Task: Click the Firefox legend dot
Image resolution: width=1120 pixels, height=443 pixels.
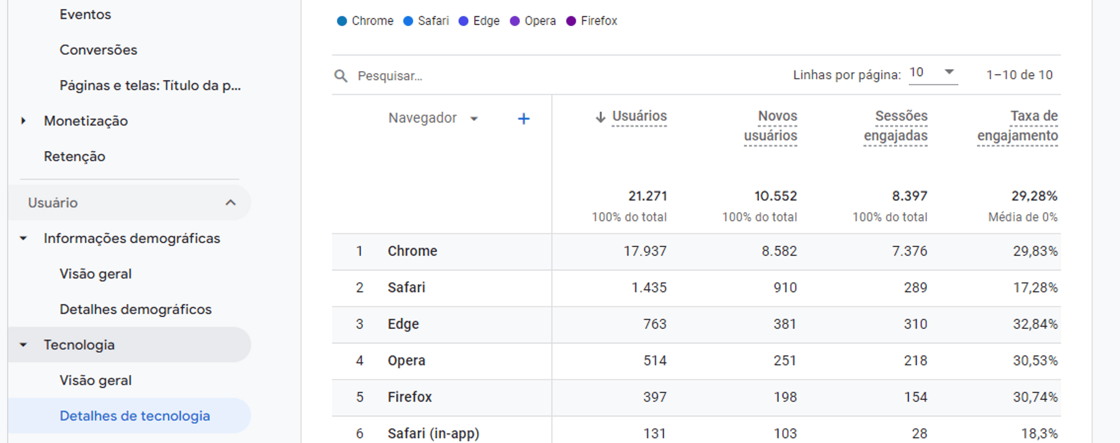Action: pos(571,21)
